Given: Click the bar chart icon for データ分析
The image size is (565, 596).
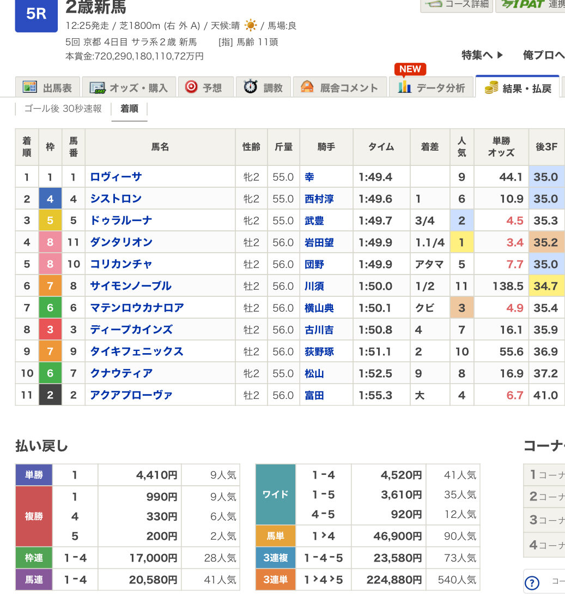Looking at the screenshot, I should 404,87.
